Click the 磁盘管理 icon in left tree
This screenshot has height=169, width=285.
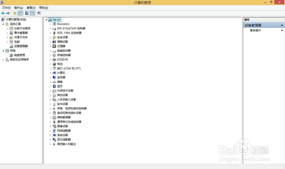pyautogui.click(x=11, y=55)
